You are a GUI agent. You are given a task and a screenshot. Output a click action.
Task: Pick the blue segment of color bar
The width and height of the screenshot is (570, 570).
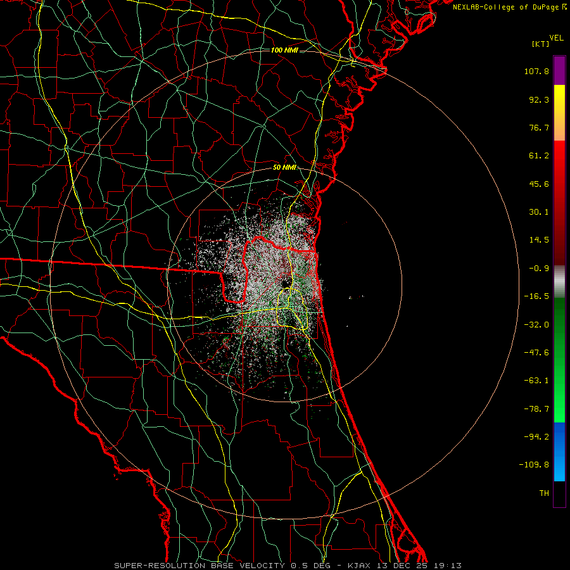tap(559, 452)
